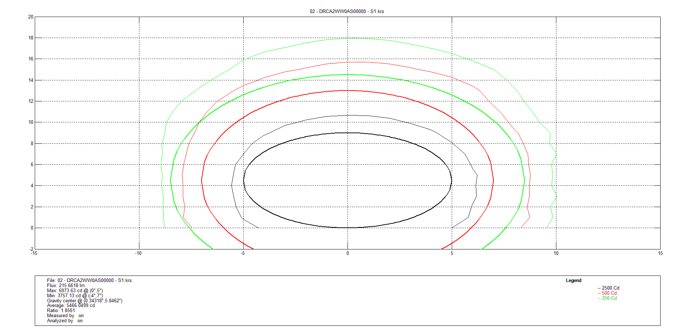Viewport: 695px width, 332px height.
Task: Click the Max 6973.63 cd line
Action: pos(75,291)
